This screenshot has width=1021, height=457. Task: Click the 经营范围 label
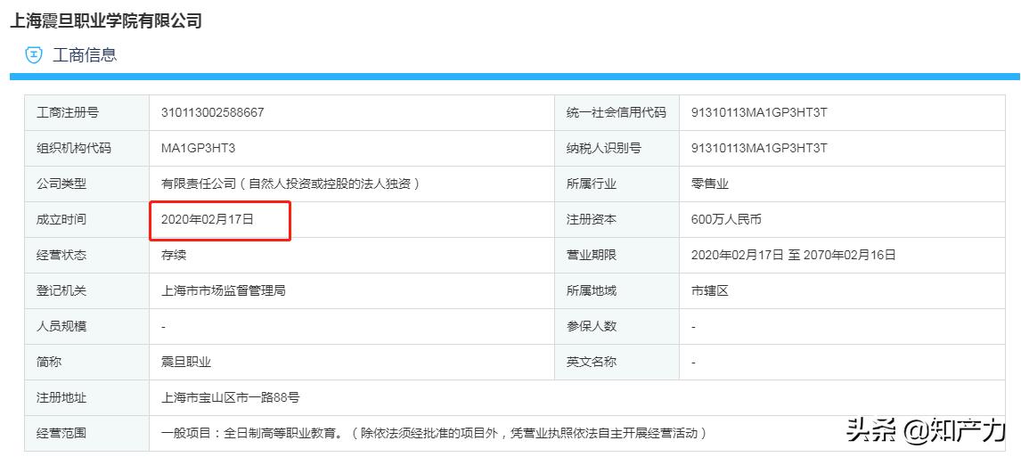[61, 433]
